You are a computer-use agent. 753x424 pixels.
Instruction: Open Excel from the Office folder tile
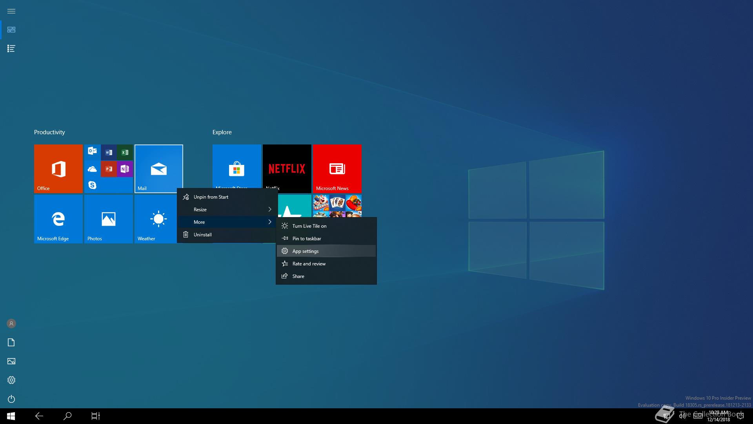pos(125,153)
